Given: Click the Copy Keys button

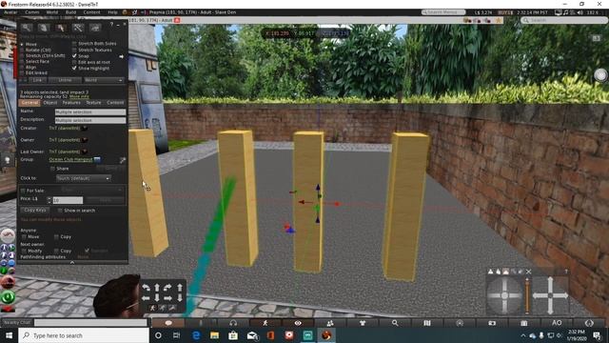Looking at the screenshot, I should click(x=35, y=210).
